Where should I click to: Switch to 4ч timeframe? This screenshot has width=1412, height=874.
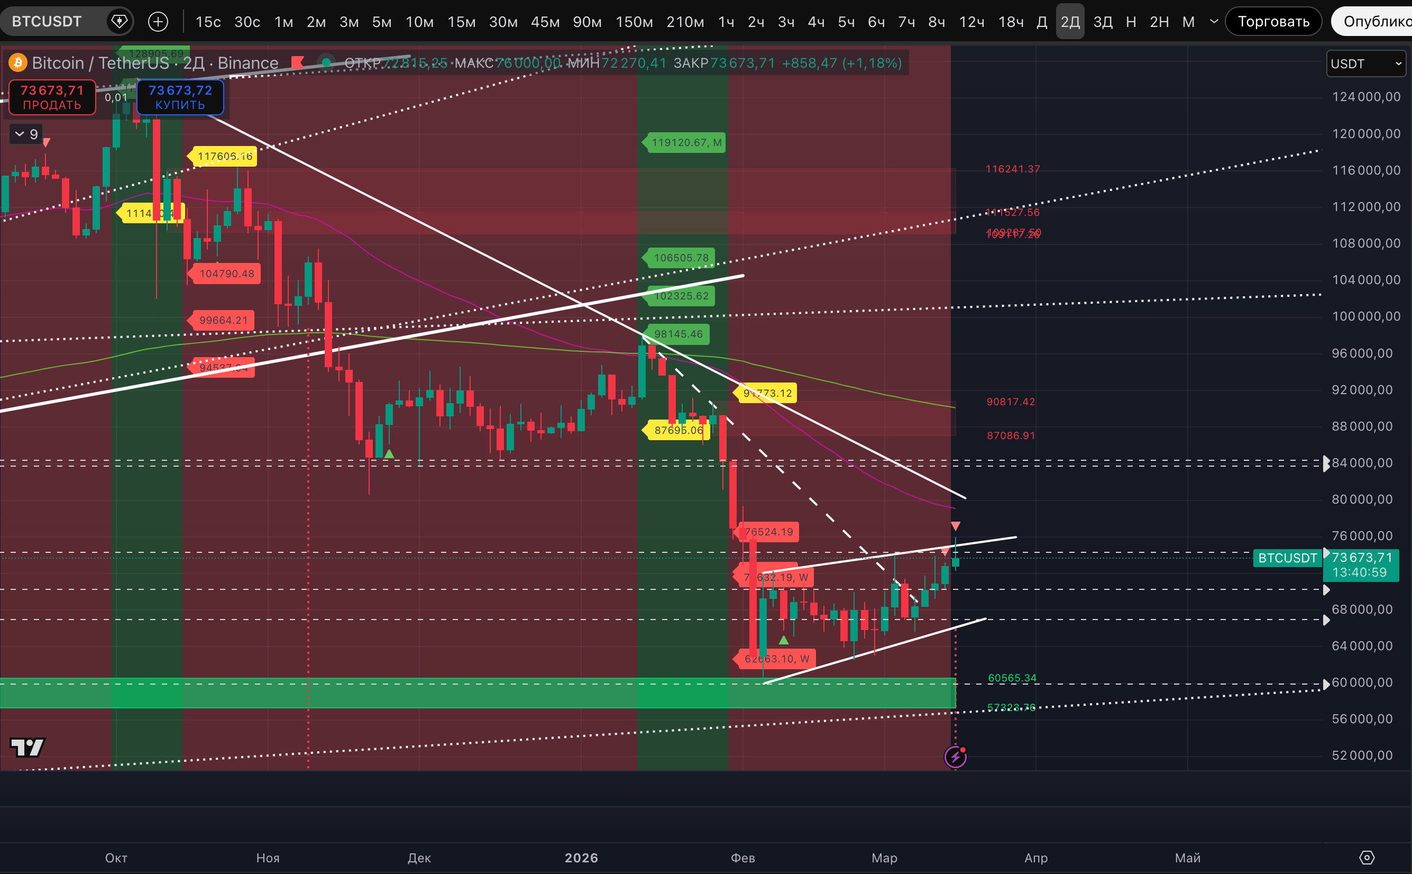(816, 22)
